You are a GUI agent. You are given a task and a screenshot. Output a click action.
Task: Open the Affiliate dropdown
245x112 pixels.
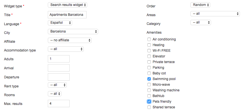pos(70,40)
